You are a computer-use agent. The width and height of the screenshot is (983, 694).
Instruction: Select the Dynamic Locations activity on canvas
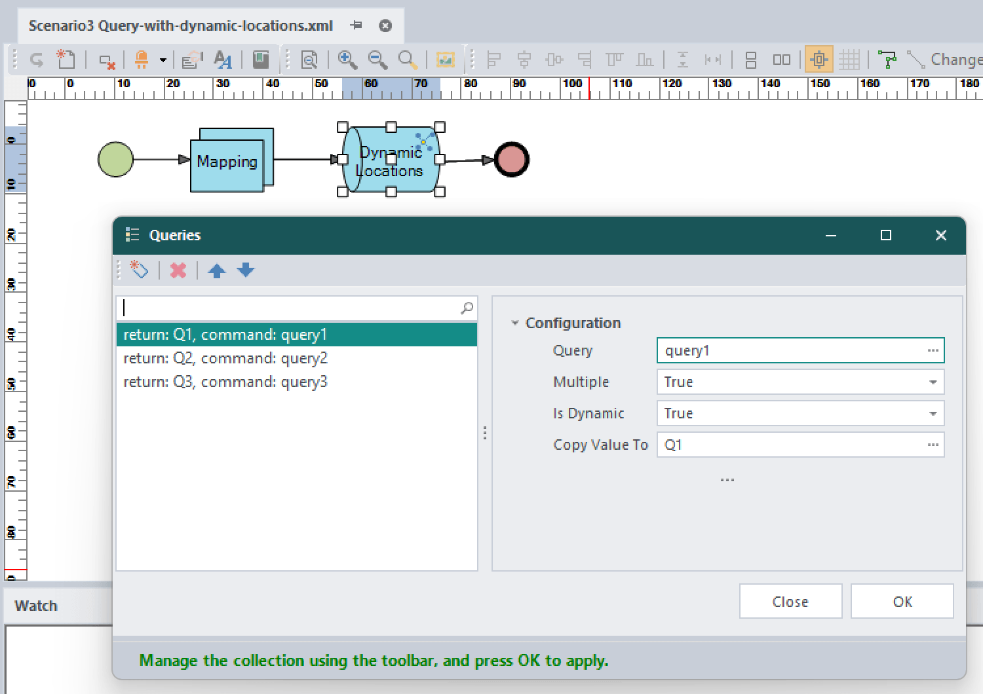point(391,160)
